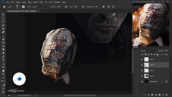Select the Dodge tool
The image size is (172, 97).
point(3,53)
